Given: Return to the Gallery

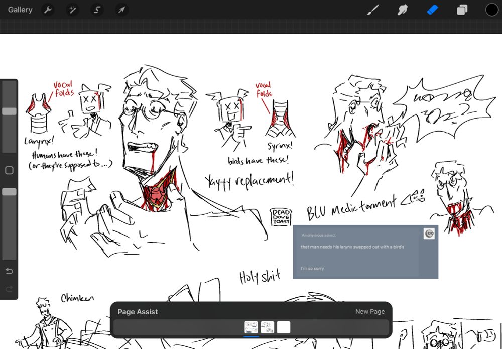Looking at the screenshot, I should [x=20, y=10].
